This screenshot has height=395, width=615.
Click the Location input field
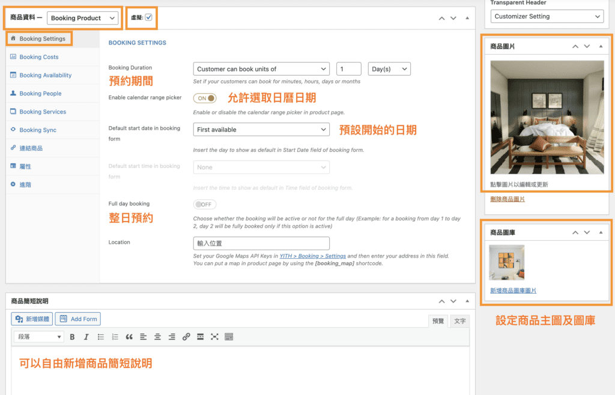coord(261,243)
